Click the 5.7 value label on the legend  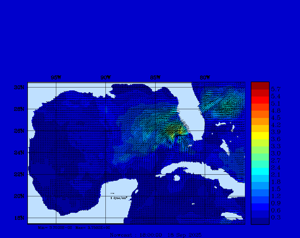[275, 89]
